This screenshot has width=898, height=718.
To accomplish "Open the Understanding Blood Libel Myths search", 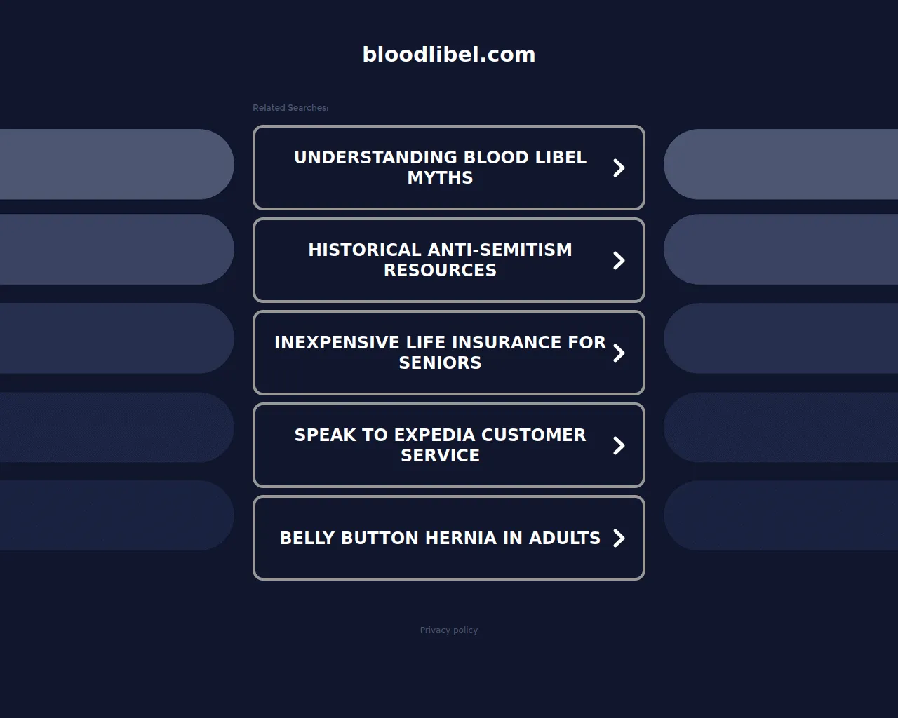I will [440, 168].
